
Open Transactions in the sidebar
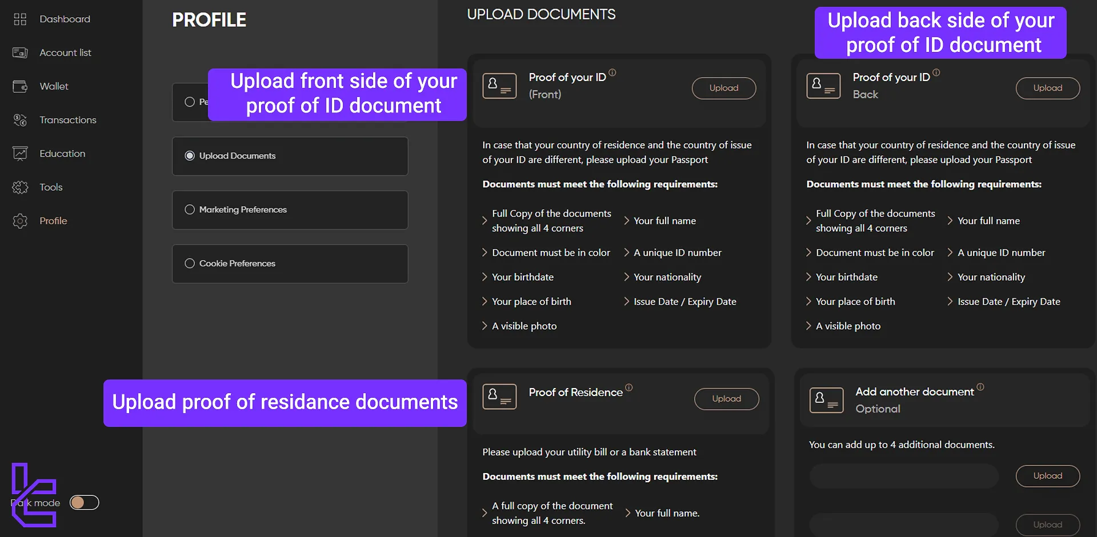coord(68,120)
